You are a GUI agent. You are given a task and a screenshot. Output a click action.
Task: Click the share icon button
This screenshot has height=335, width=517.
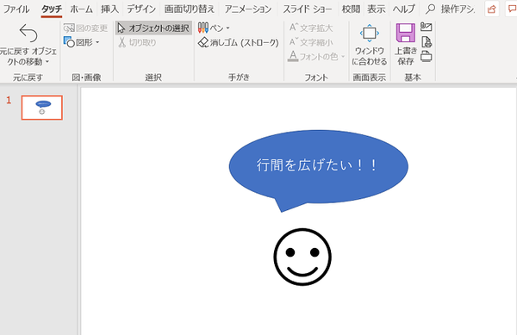point(492,9)
